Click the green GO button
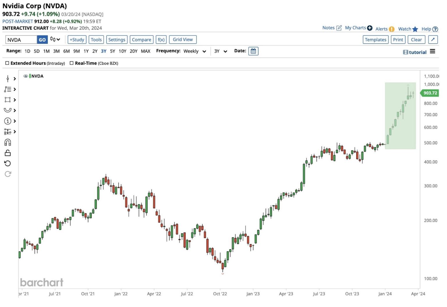 click(42, 40)
